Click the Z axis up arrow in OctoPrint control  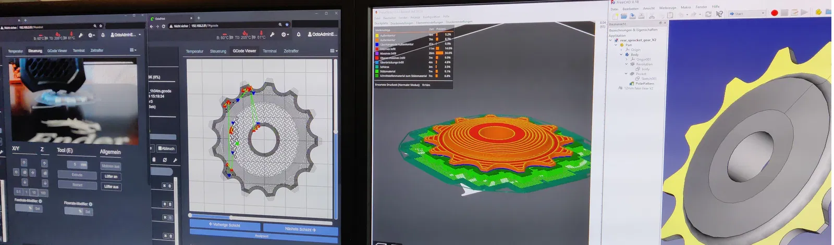pos(44,163)
